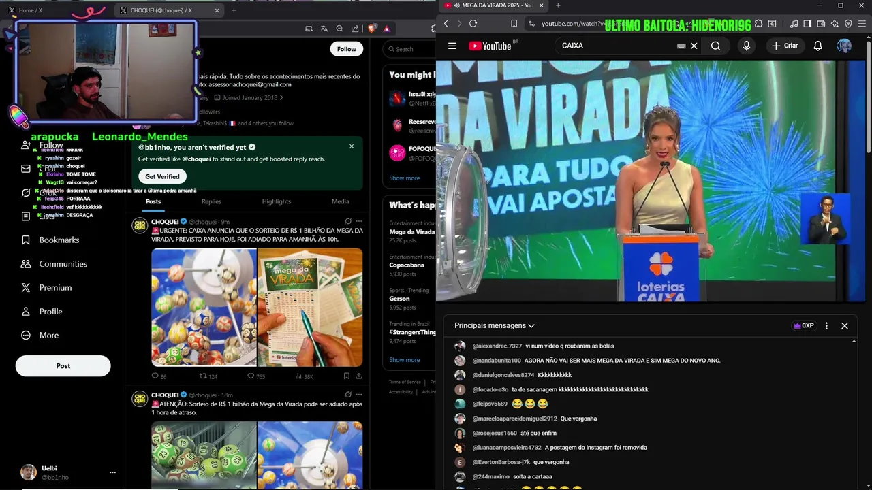This screenshot has width=872, height=490.
Task: Open YouTube notifications bell
Action: (817, 46)
